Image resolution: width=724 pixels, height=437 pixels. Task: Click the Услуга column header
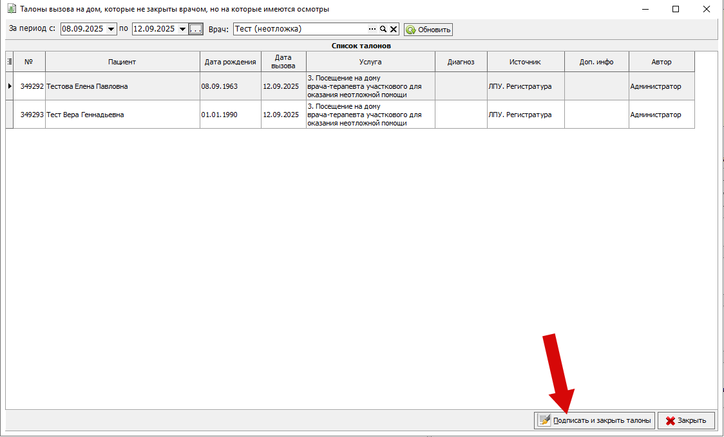pos(370,62)
